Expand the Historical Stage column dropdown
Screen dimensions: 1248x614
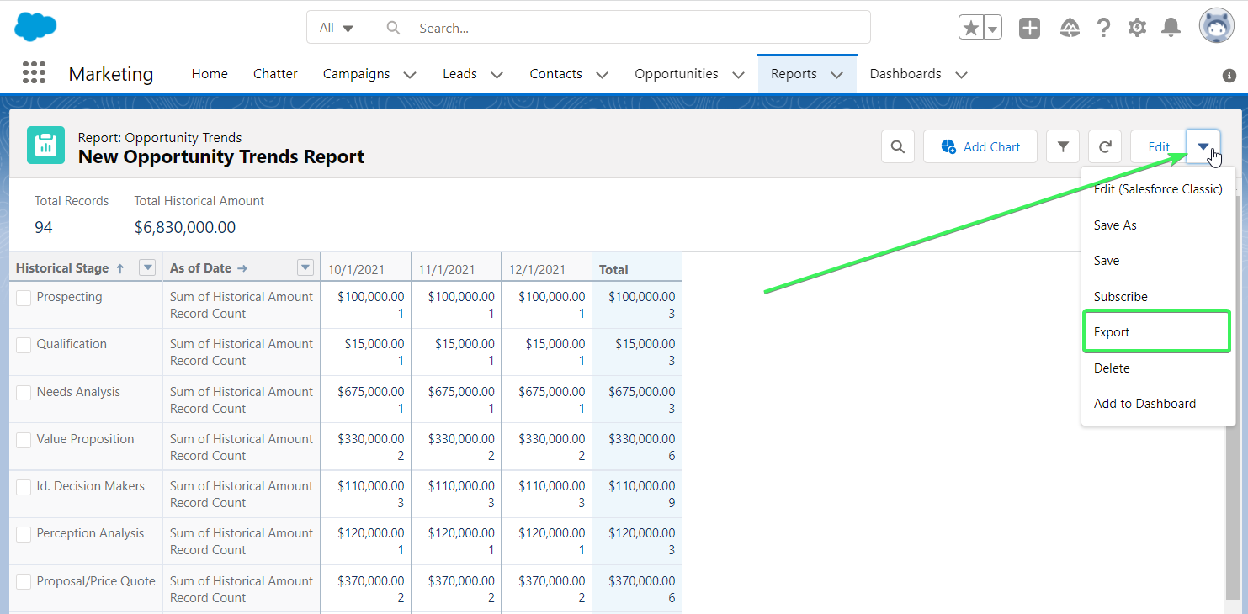pos(147,267)
